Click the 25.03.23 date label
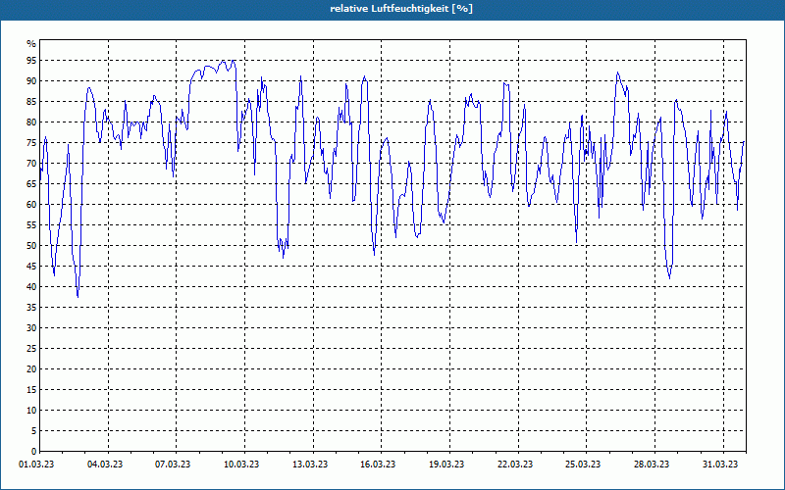Screen dimensions: 785x490 coord(583,465)
